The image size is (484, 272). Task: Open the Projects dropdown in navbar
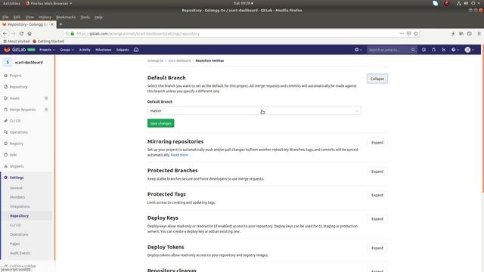(x=47, y=50)
